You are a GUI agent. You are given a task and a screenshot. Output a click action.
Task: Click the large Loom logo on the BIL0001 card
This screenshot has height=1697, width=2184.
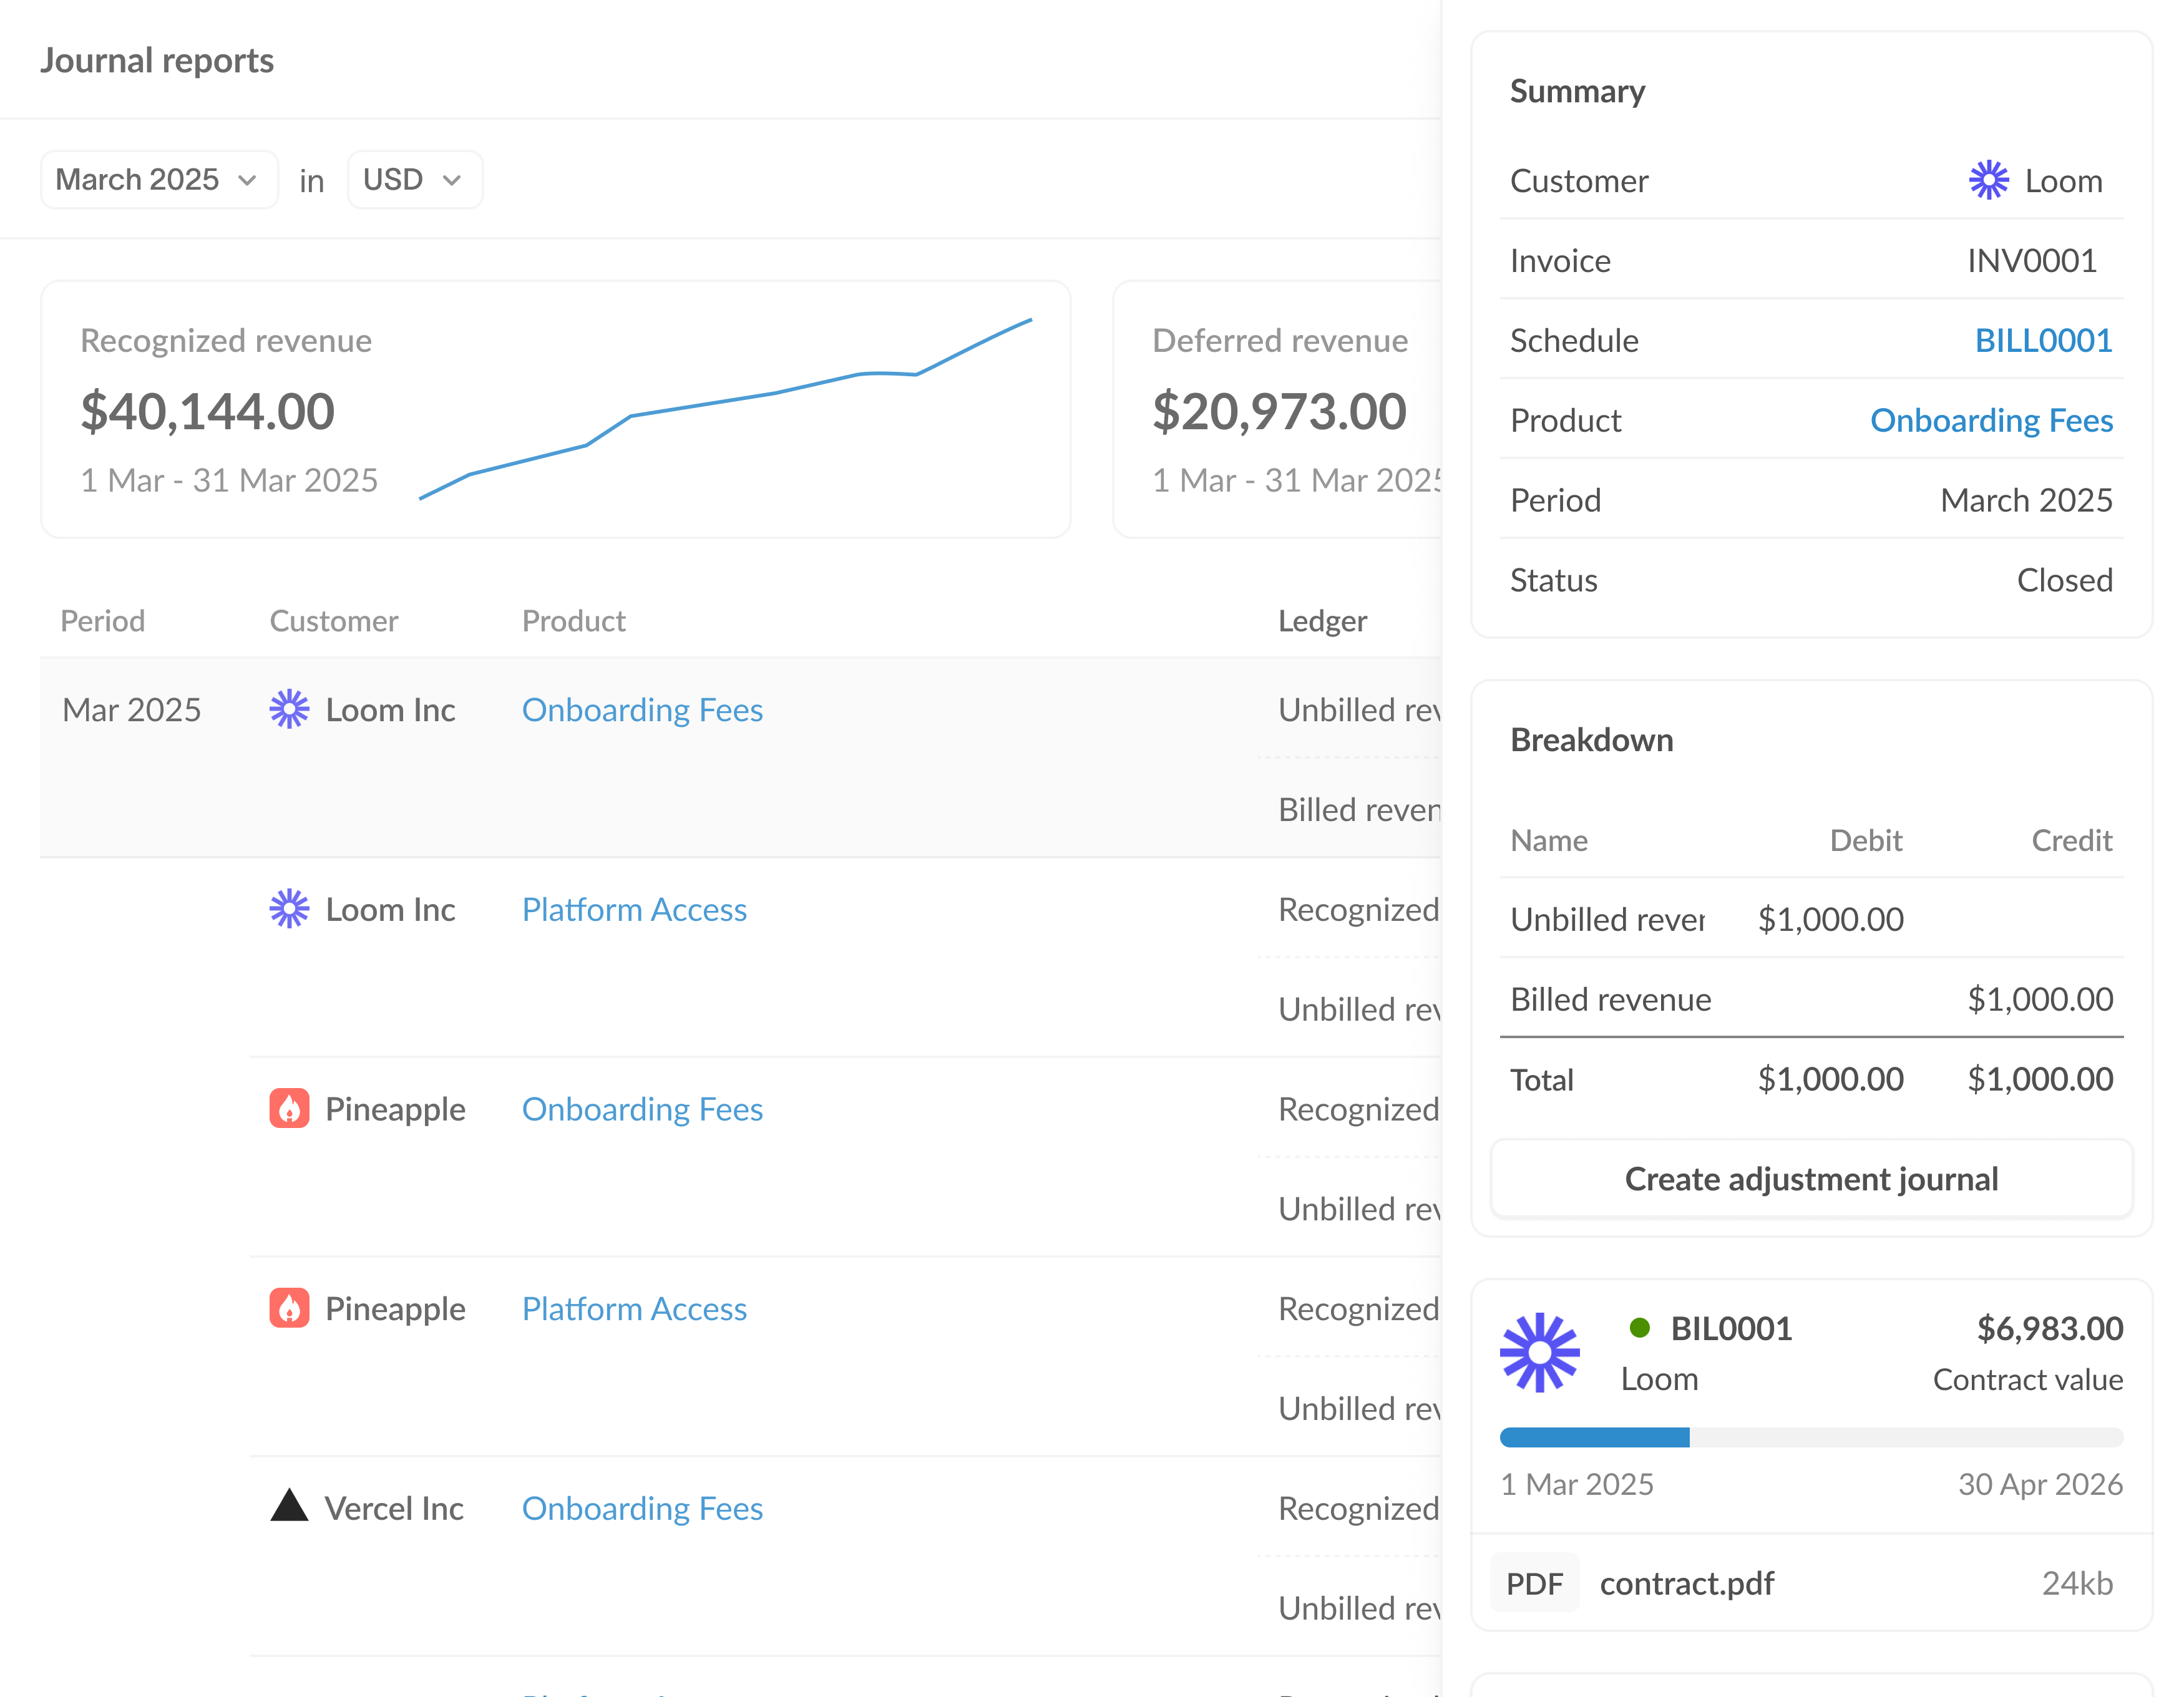pyautogui.click(x=1539, y=1352)
